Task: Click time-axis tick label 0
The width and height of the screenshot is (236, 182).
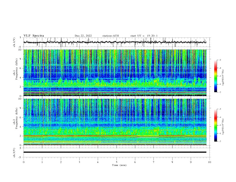Action: pos(24,162)
